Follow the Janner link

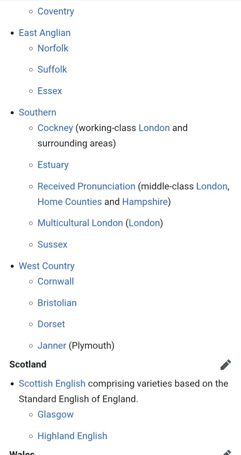tap(52, 346)
